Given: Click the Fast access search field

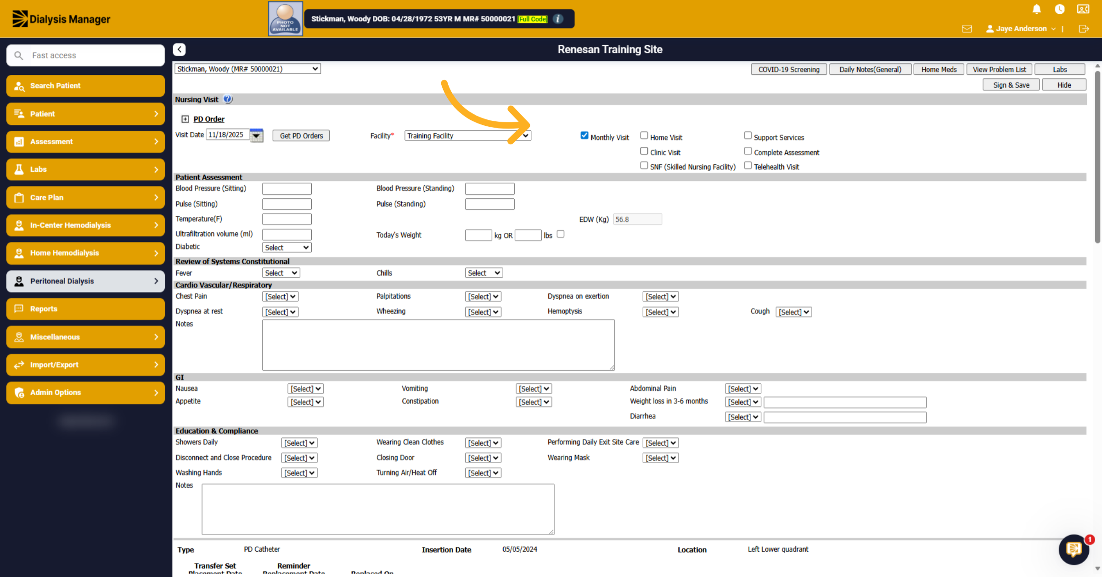Looking at the screenshot, I should (85, 56).
